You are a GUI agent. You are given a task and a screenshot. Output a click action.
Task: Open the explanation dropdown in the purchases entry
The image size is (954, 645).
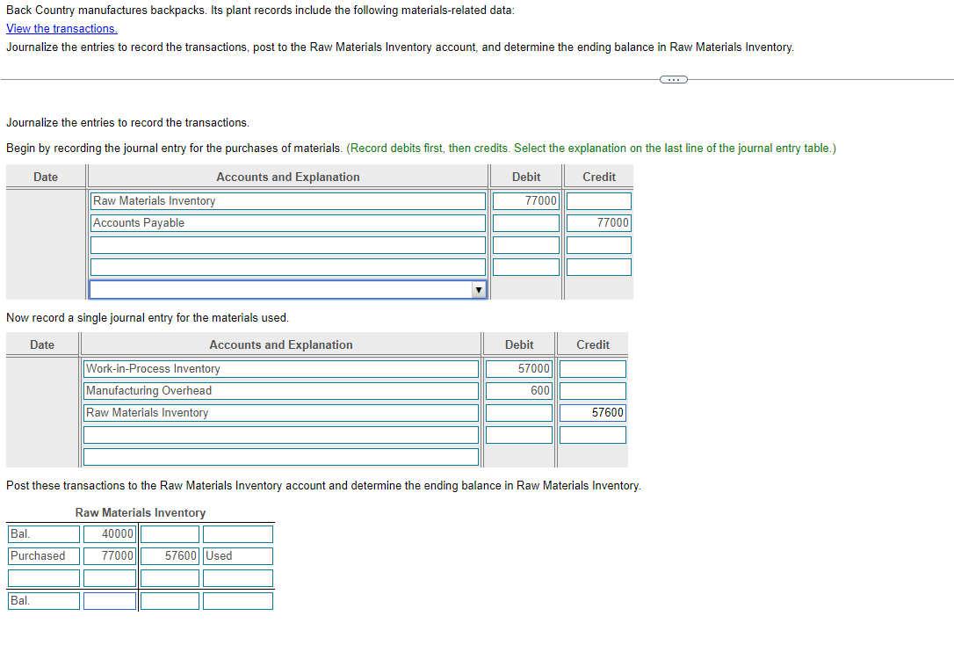(x=479, y=288)
